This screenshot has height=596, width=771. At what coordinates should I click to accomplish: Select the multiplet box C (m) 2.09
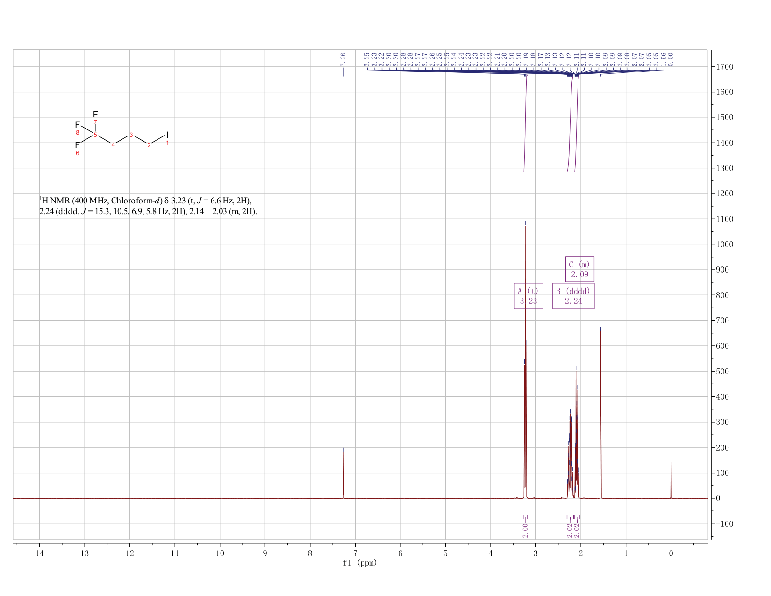tap(580, 269)
